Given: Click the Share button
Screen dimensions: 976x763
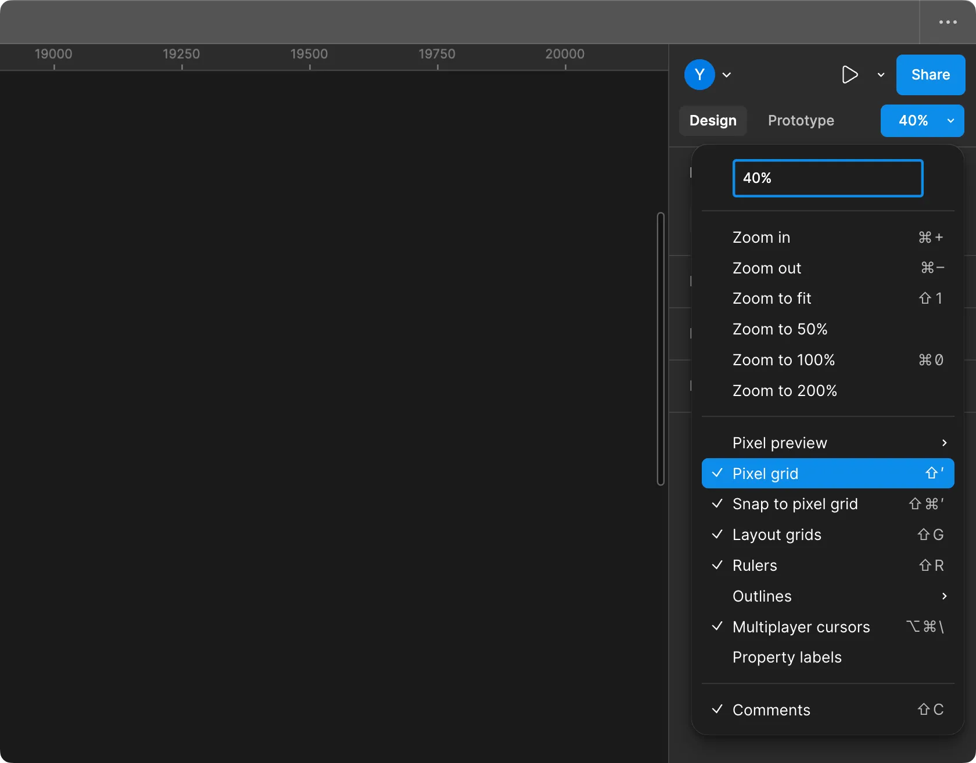Looking at the screenshot, I should pyautogui.click(x=930, y=75).
